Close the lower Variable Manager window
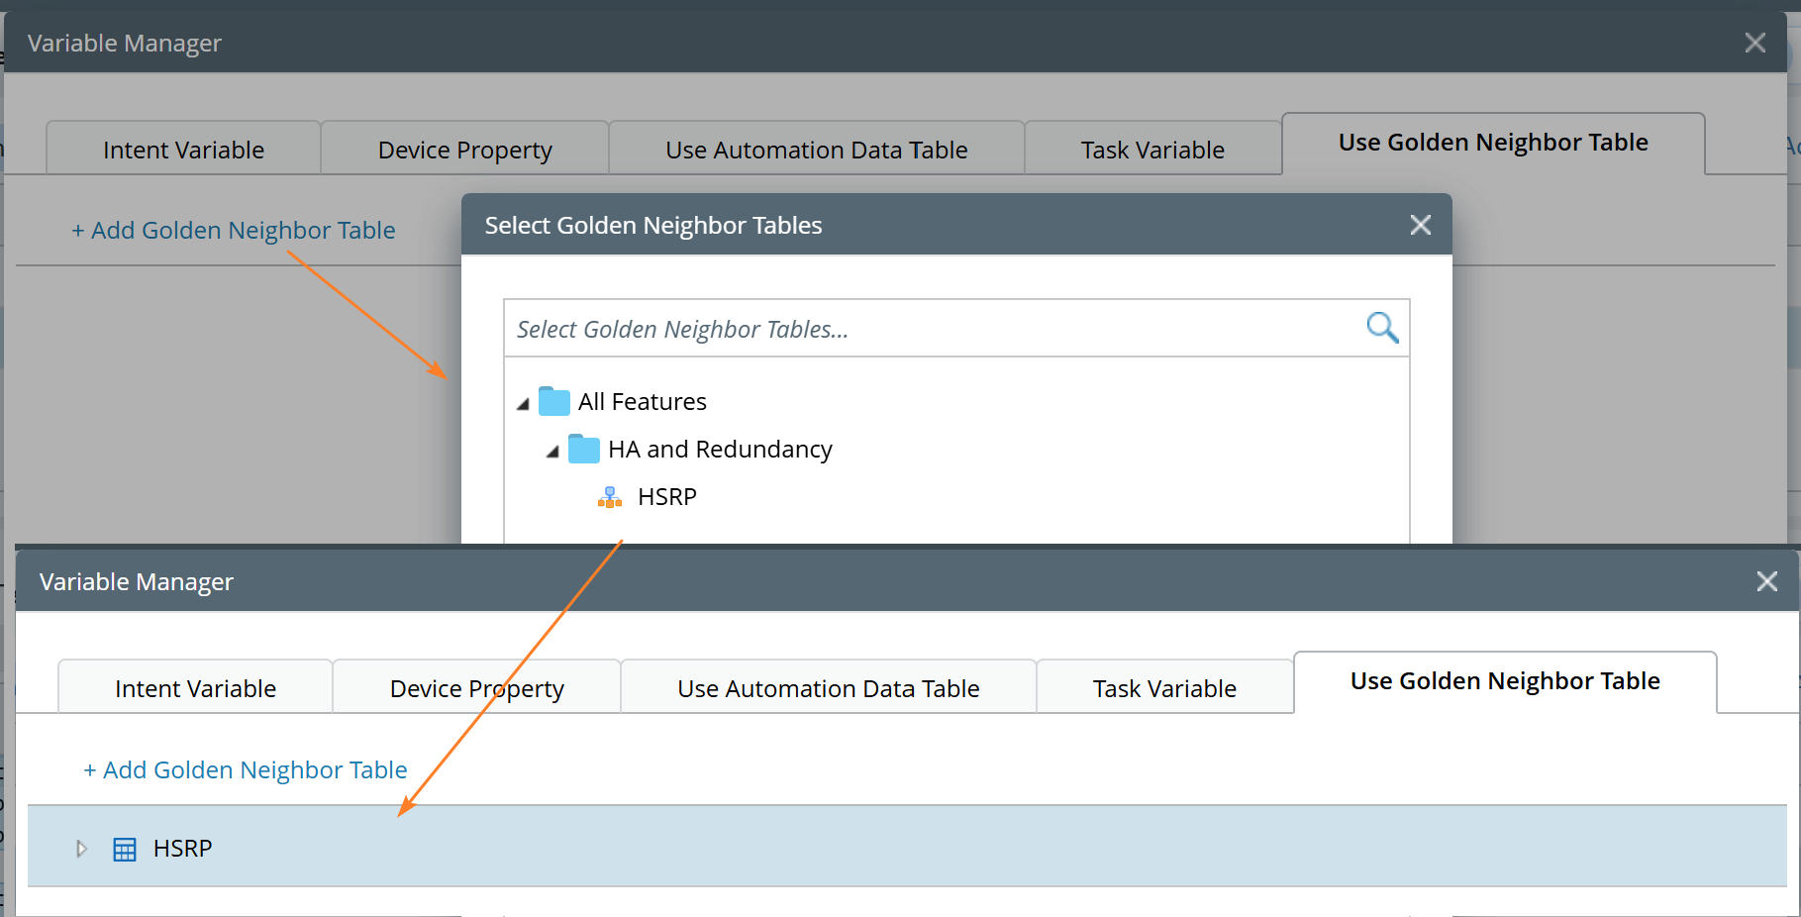1801x917 pixels. point(1767,581)
